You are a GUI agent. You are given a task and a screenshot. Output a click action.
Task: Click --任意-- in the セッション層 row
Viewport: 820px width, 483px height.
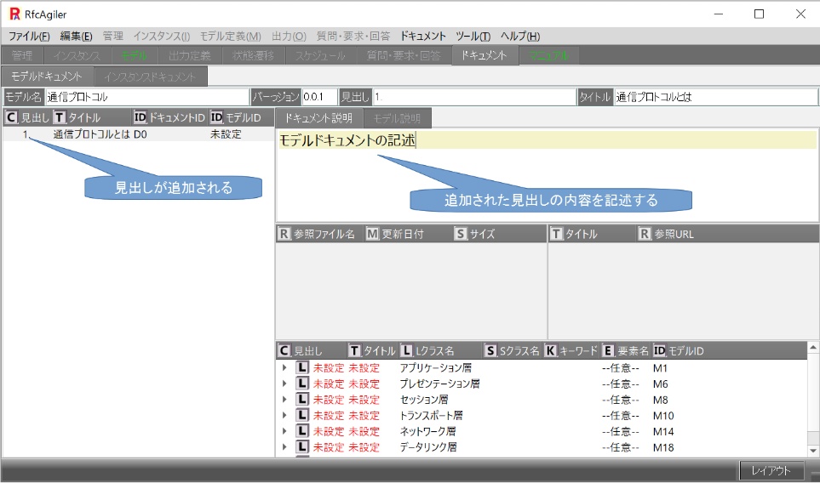click(620, 400)
